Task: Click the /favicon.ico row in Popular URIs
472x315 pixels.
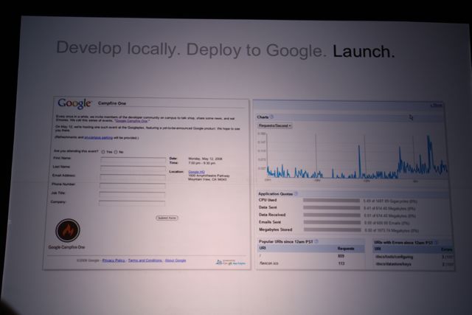Action: [311, 263]
